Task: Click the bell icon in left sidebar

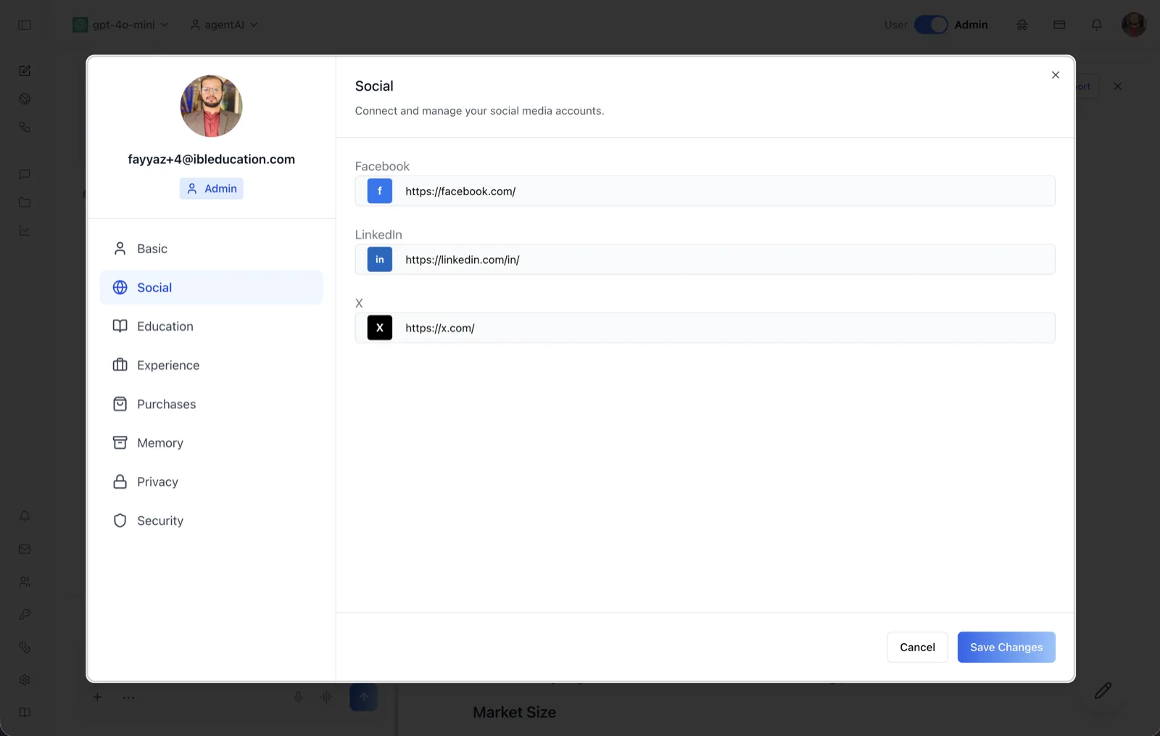Action: pos(25,516)
